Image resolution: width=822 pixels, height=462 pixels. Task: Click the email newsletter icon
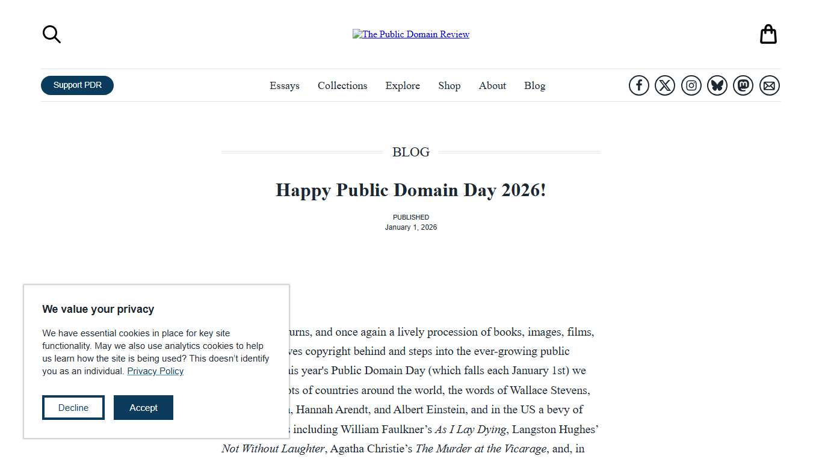point(769,85)
